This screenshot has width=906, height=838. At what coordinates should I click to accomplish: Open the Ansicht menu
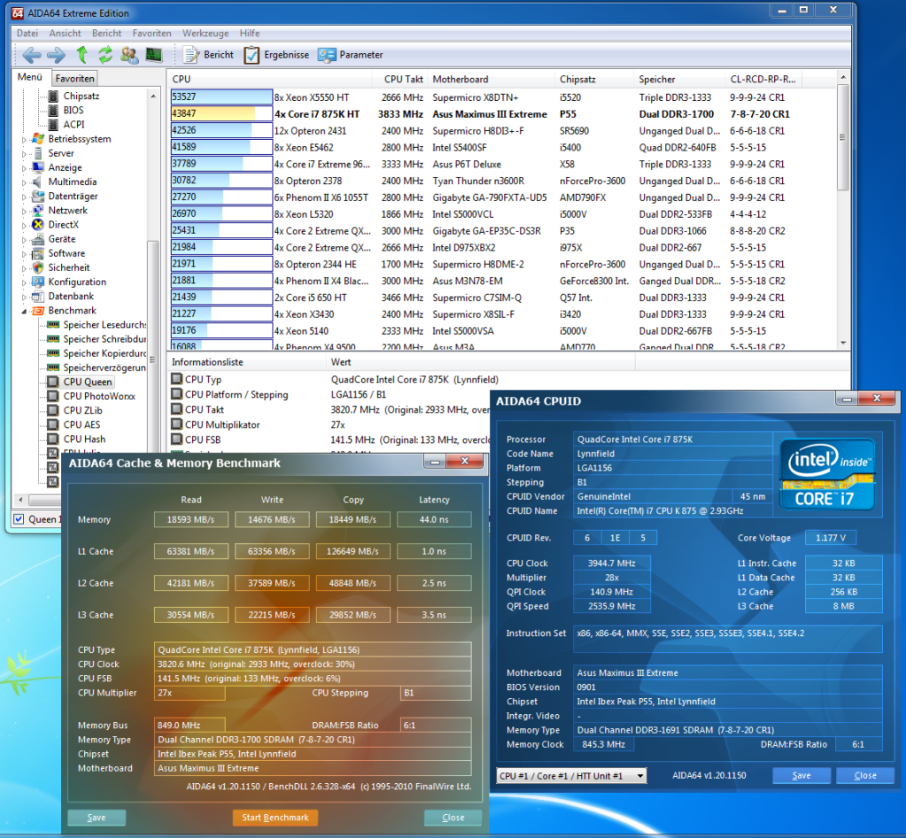click(x=66, y=33)
